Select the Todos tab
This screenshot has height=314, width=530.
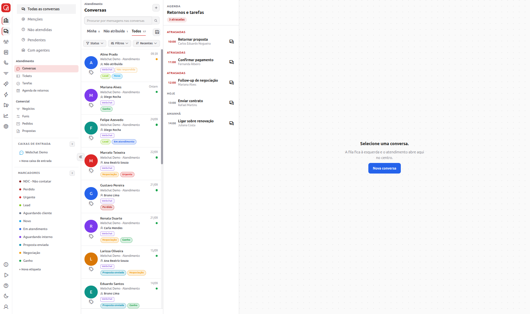point(138,31)
